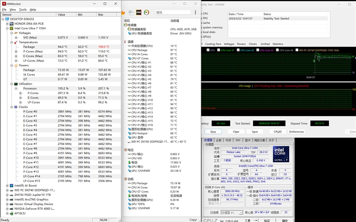
Task: Open the three-dot menu beside the search box
Action: coord(196,12)
